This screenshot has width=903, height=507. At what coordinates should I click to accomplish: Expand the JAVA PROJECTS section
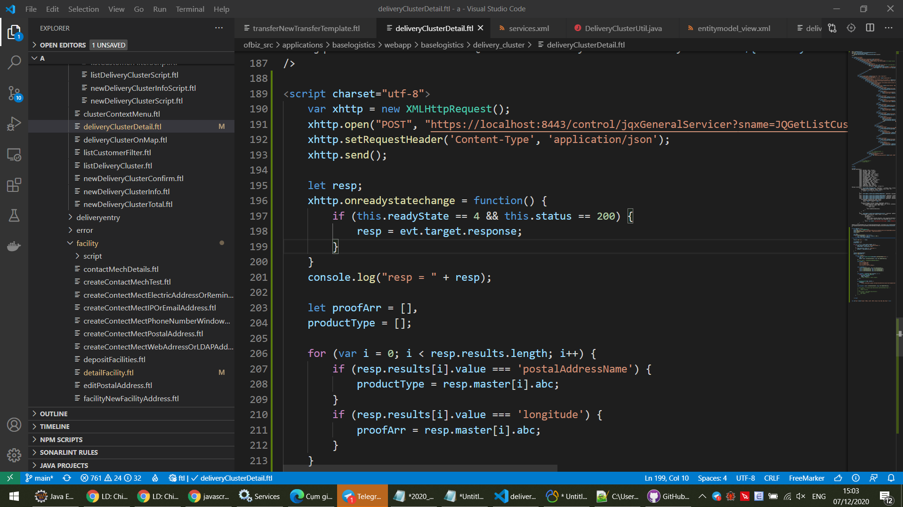coord(64,465)
